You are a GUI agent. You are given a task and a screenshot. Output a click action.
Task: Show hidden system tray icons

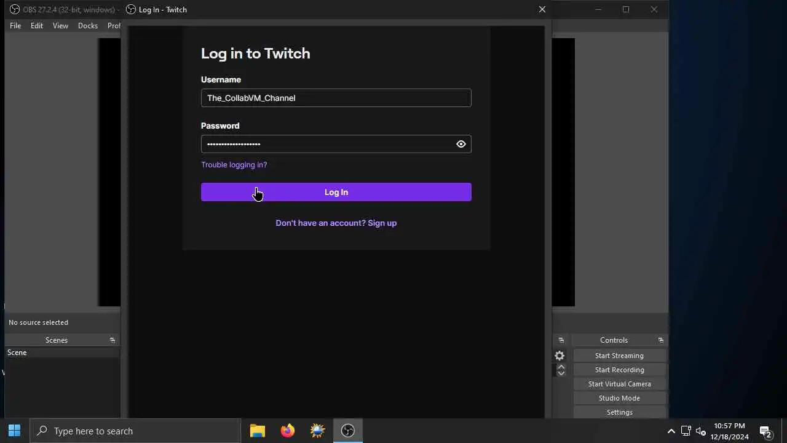pyautogui.click(x=671, y=431)
